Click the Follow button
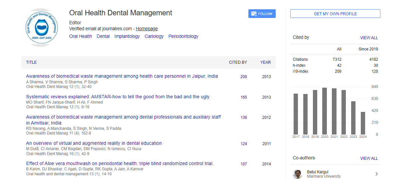Viewport: 413px width, 179px height. [x=262, y=14]
